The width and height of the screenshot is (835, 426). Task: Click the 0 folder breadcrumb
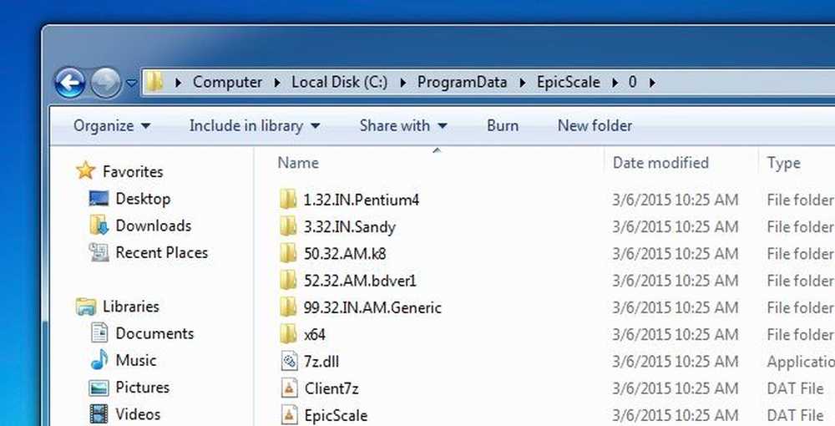click(x=633, y=82)
